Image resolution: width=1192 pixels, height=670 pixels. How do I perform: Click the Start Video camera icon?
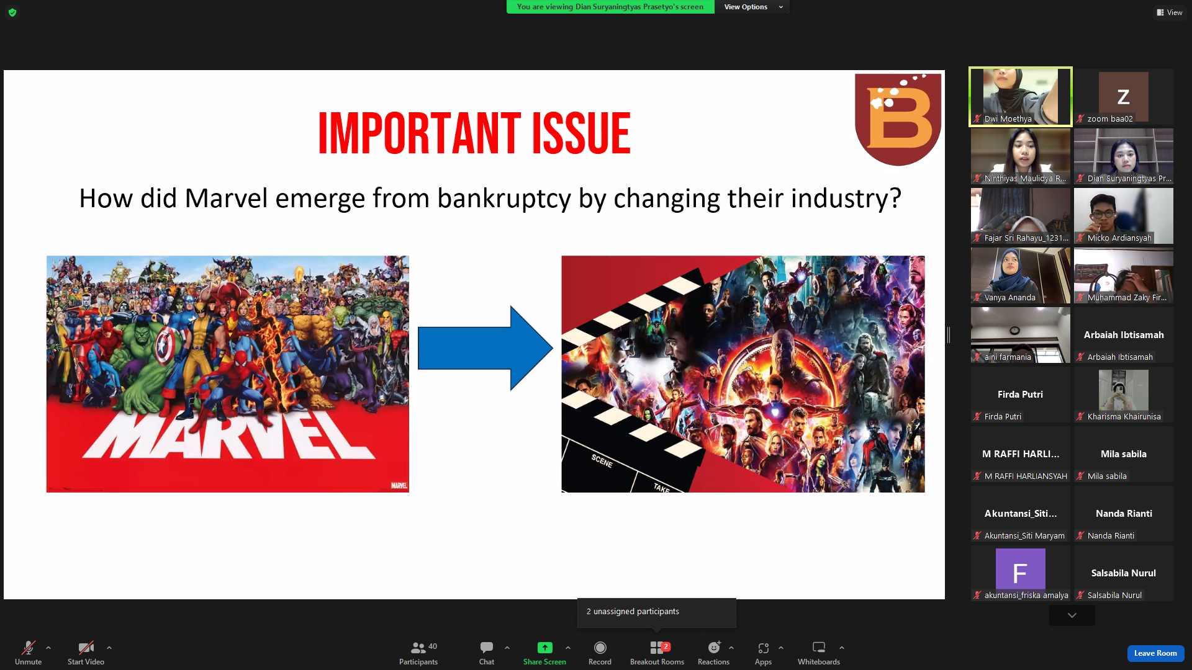(86, 648)
